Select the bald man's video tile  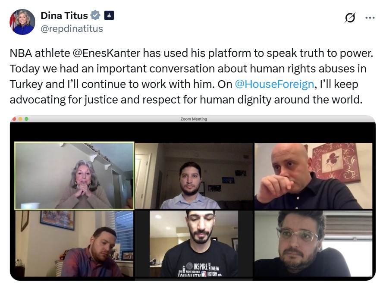click(314, 175)
